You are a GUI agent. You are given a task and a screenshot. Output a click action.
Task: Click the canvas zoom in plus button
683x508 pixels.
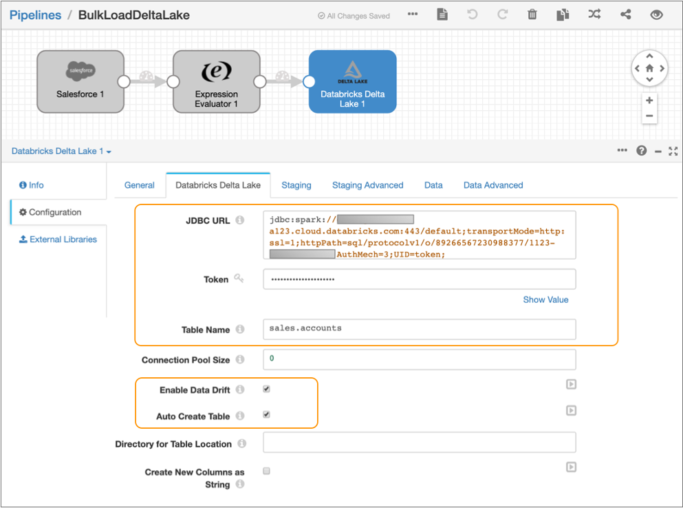click(x=649, y=100)
